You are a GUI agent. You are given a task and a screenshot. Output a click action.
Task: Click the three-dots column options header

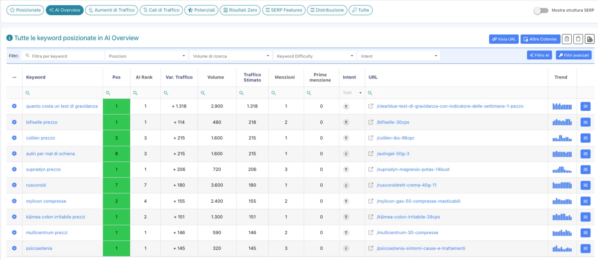point(14,77)
